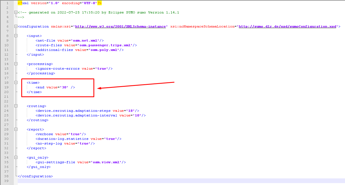This screenshot has width=345, height=185.
Task: Collapse the routing section fold marker
Action: (x=16, y=106)
